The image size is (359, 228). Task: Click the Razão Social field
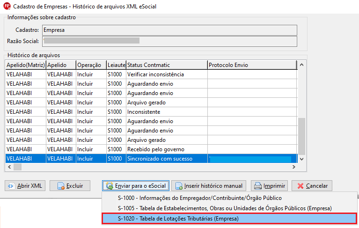(169, 42)
